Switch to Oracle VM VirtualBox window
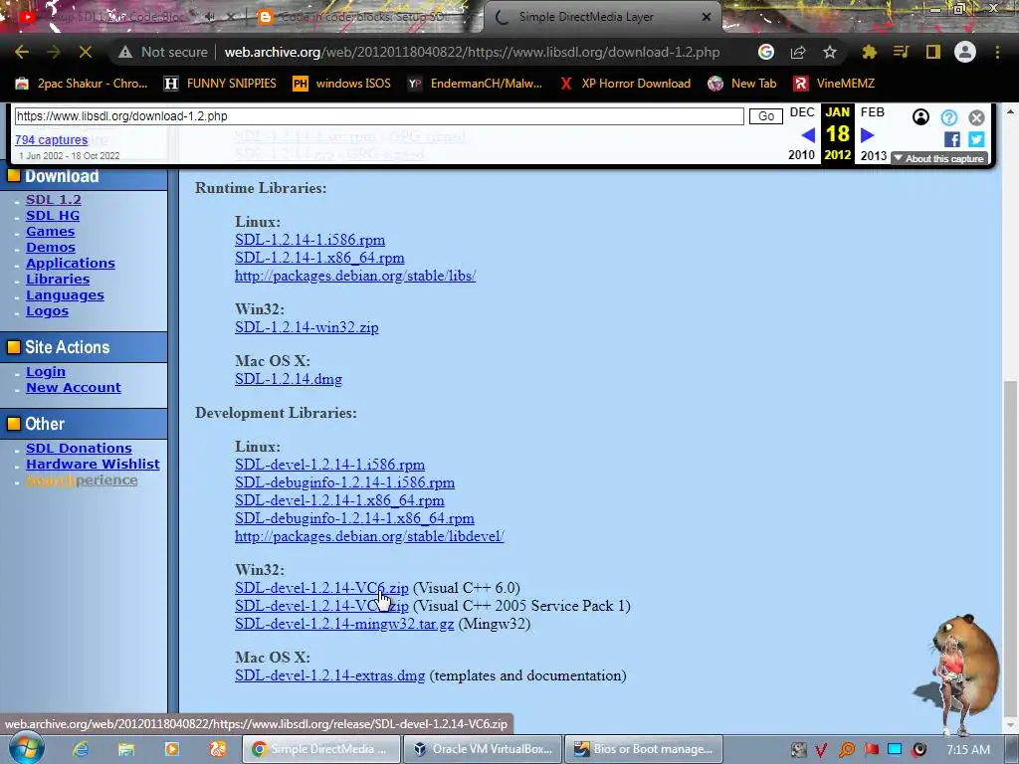Image resolution: width=1019 pixels, height=764 pixels. (x=483, y=749)
